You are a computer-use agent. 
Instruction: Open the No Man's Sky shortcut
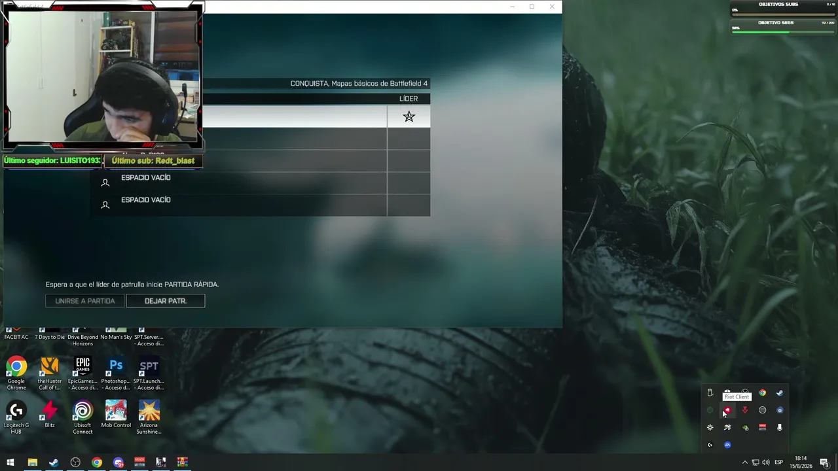tap(116, 333)
